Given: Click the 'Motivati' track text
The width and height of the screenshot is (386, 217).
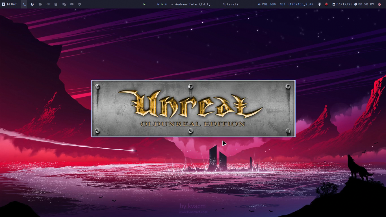Looking at the screenshot, I should point(230,4).
